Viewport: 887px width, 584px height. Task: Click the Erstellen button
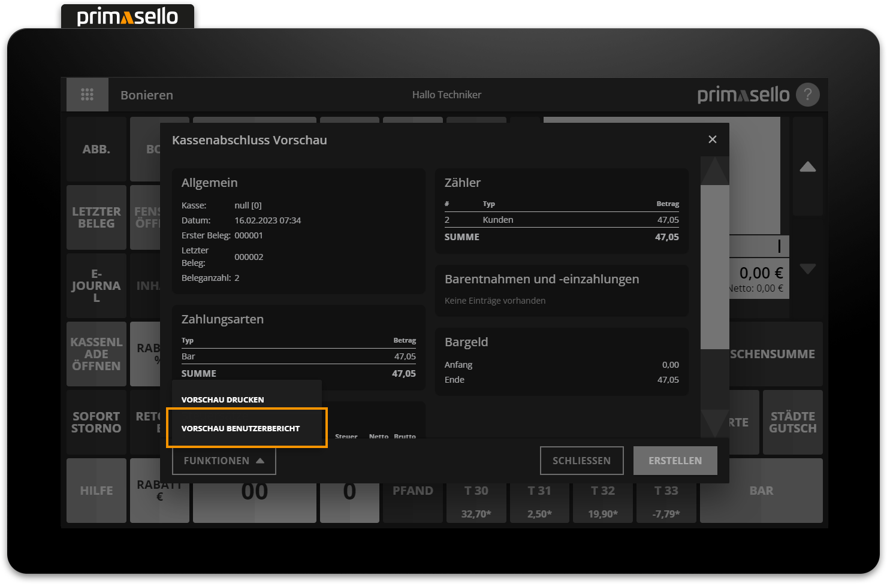point(675,461)
